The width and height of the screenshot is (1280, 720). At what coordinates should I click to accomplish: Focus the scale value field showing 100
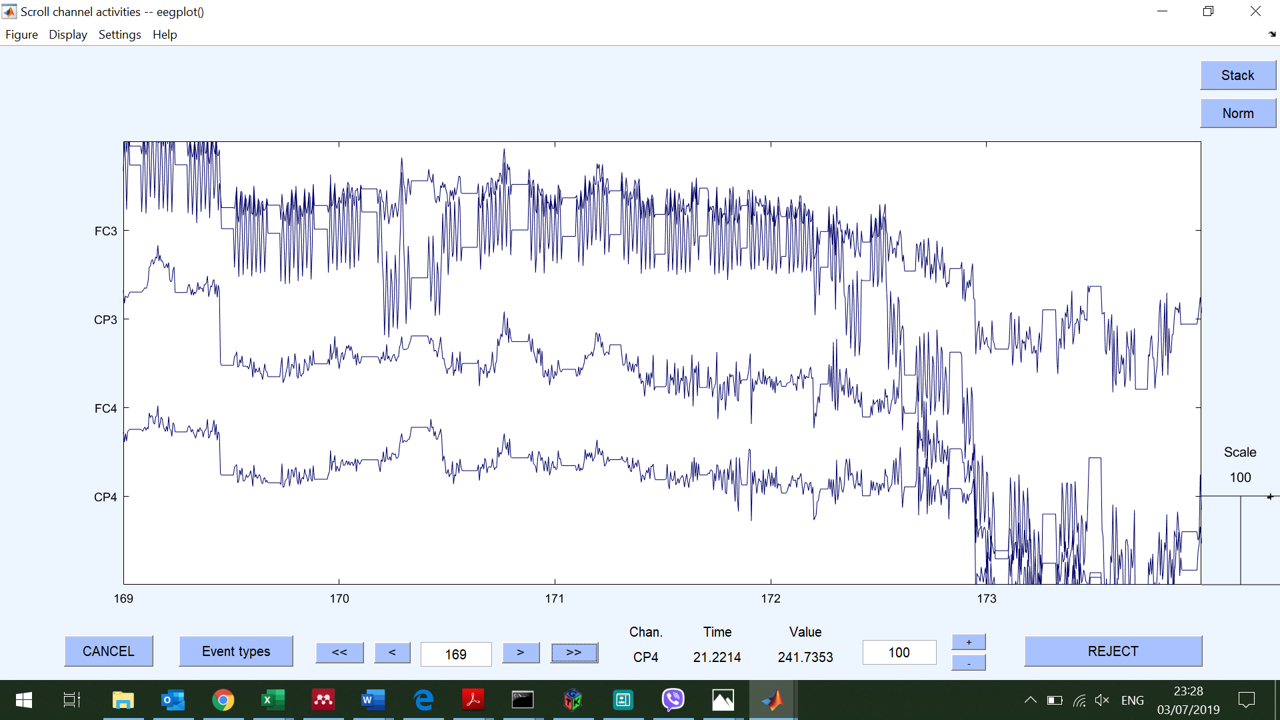[x=899, y=653]
